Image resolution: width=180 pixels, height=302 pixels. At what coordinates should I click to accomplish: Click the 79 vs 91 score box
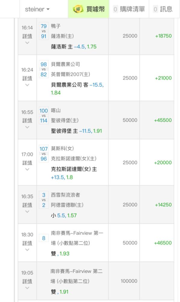click(x=44, y=31)
